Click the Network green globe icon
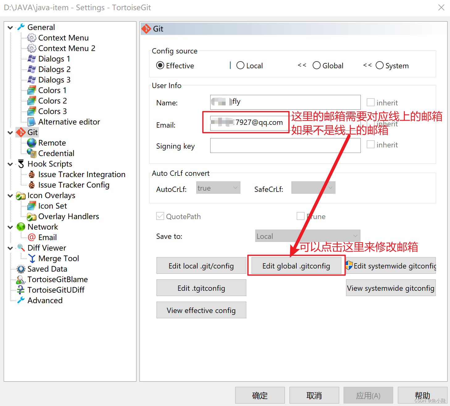Screen dimensions: 450x406 21,227
